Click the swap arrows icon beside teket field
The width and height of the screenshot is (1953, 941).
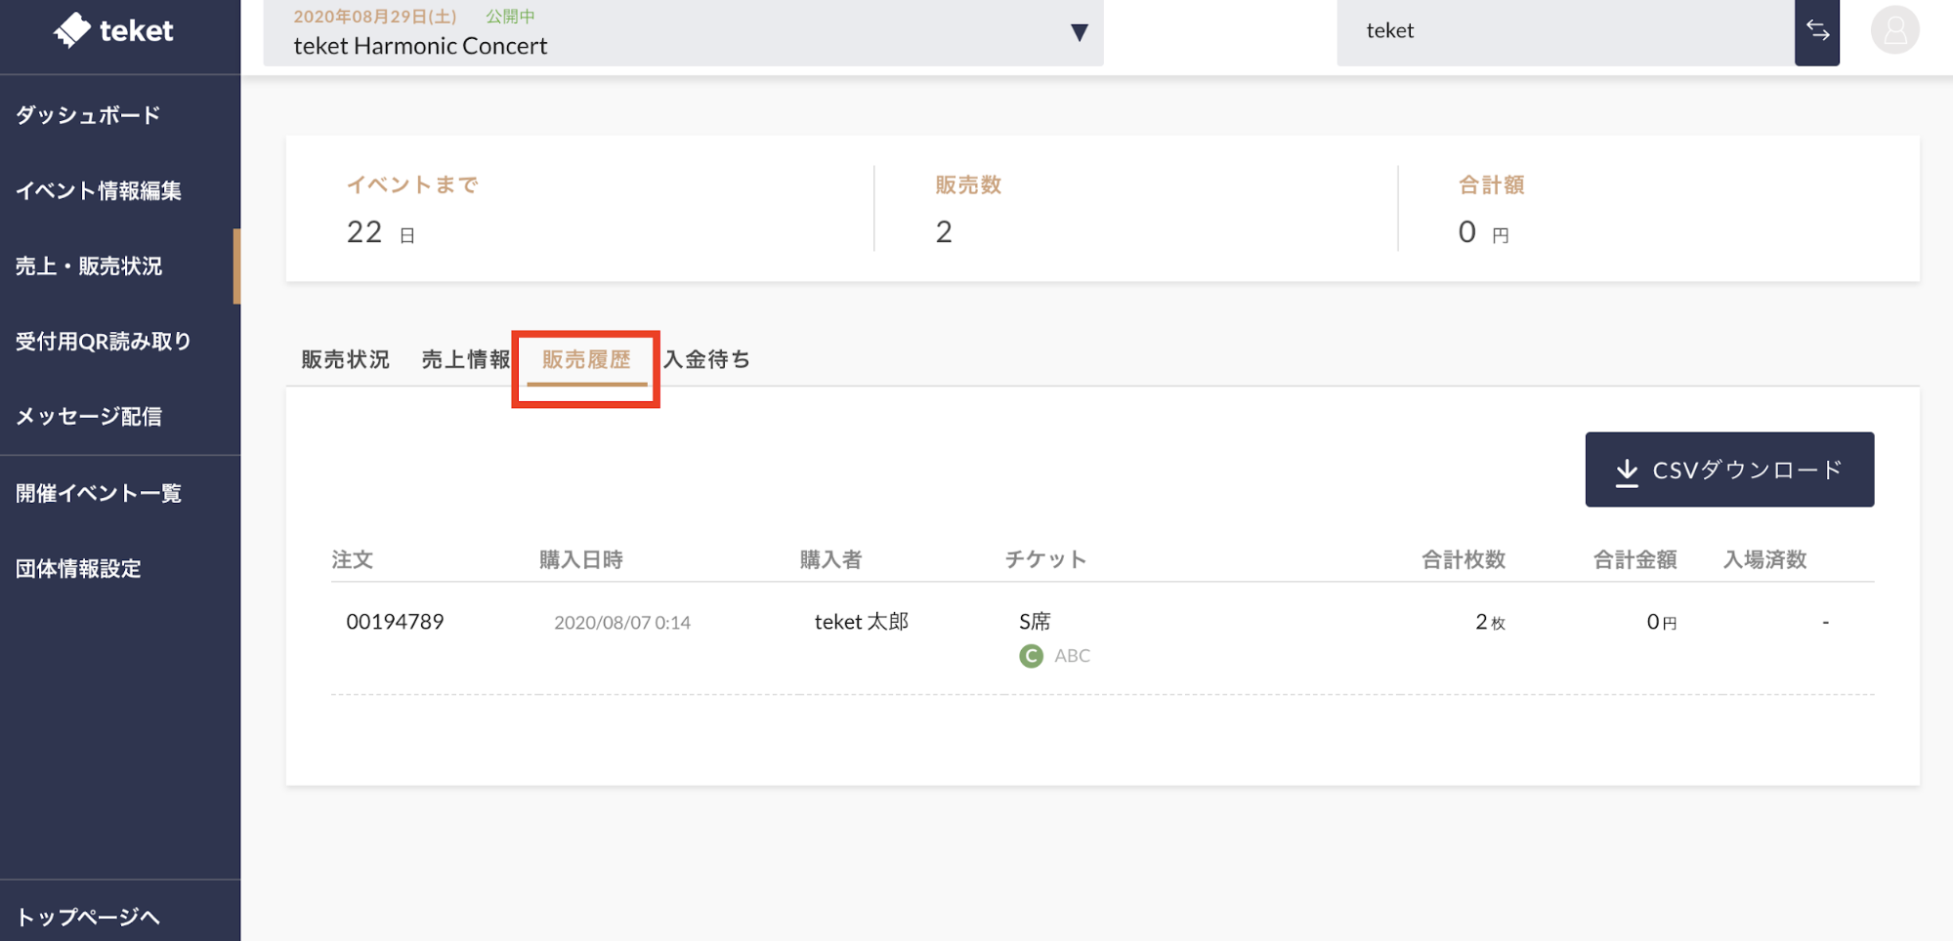pos(1816,31)
